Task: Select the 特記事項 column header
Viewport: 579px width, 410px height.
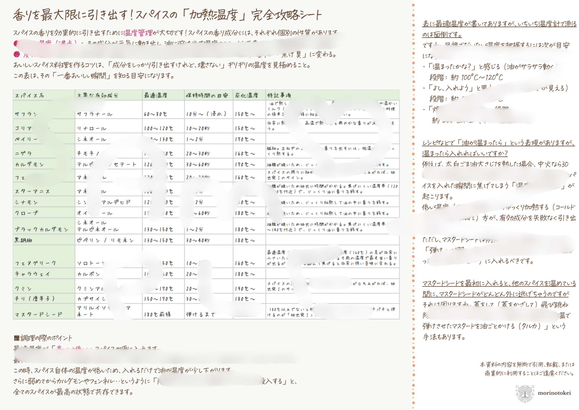Action: tap(279, 95)
